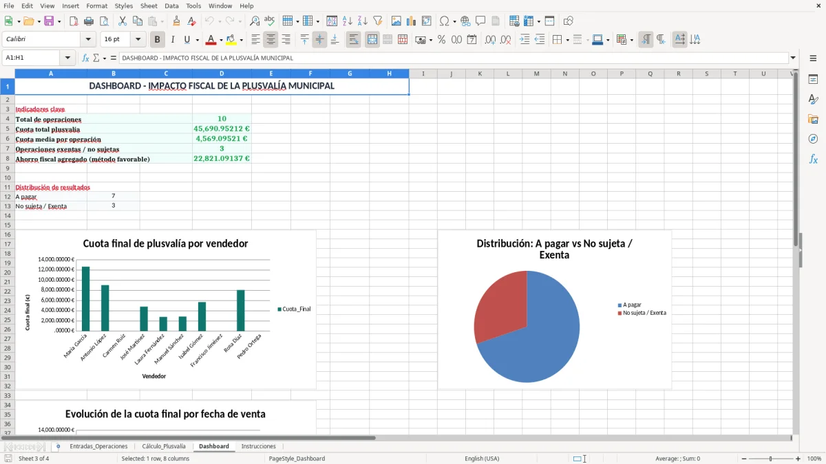Click the Add Decimal Place icon
The width and height of the screenshot is (826, 464).
point(490,40)
